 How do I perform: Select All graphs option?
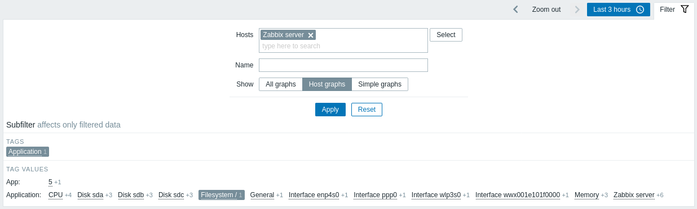(x=281, y=84)
